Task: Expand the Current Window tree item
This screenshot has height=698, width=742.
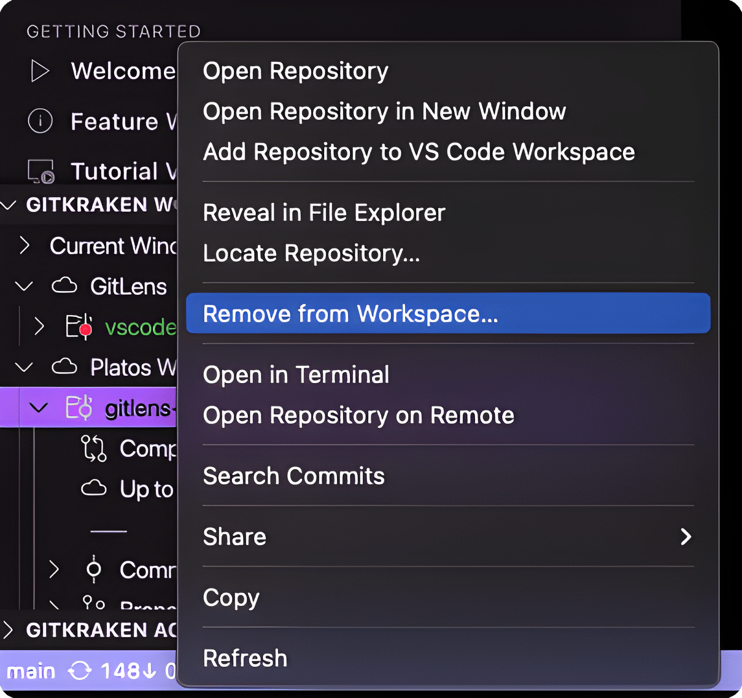Action: [25, 246]
